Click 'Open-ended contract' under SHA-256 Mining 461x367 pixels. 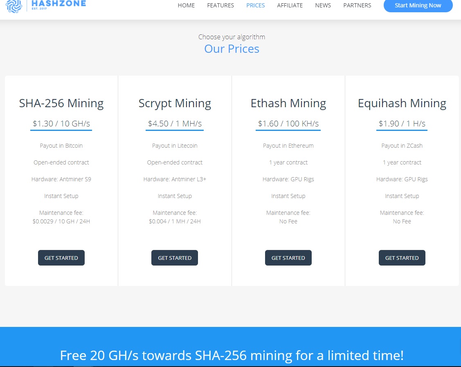point(61,162)
